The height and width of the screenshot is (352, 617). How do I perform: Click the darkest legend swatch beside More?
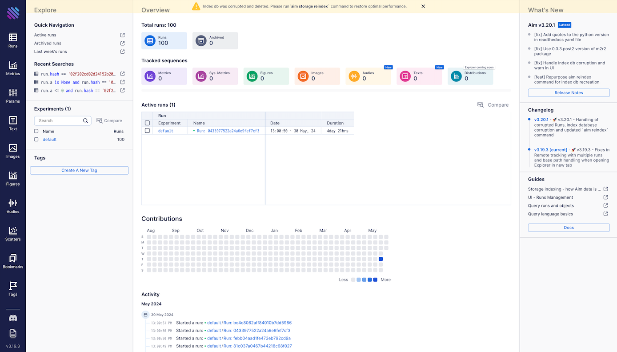(x=375, y=280)
